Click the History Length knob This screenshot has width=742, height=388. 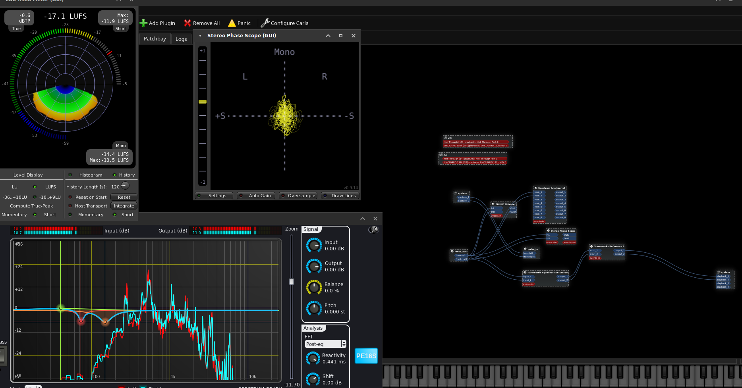tap(125, 186)
